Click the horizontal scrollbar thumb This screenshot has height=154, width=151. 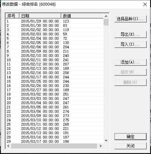click(54, 146)
